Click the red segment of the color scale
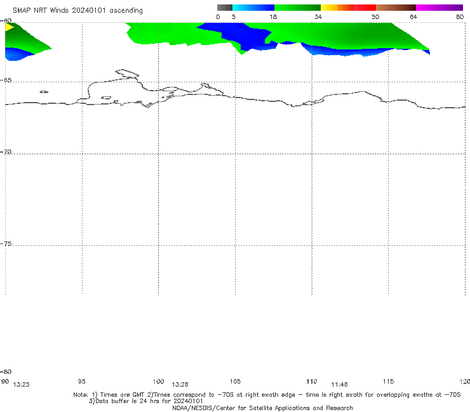The image size is (470, 412). [x=365, y=8]
